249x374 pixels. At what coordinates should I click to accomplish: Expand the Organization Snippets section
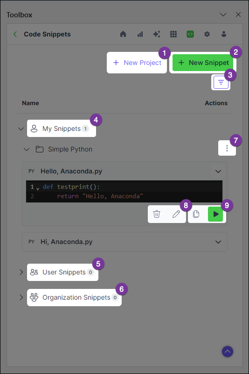click(21, 297)
